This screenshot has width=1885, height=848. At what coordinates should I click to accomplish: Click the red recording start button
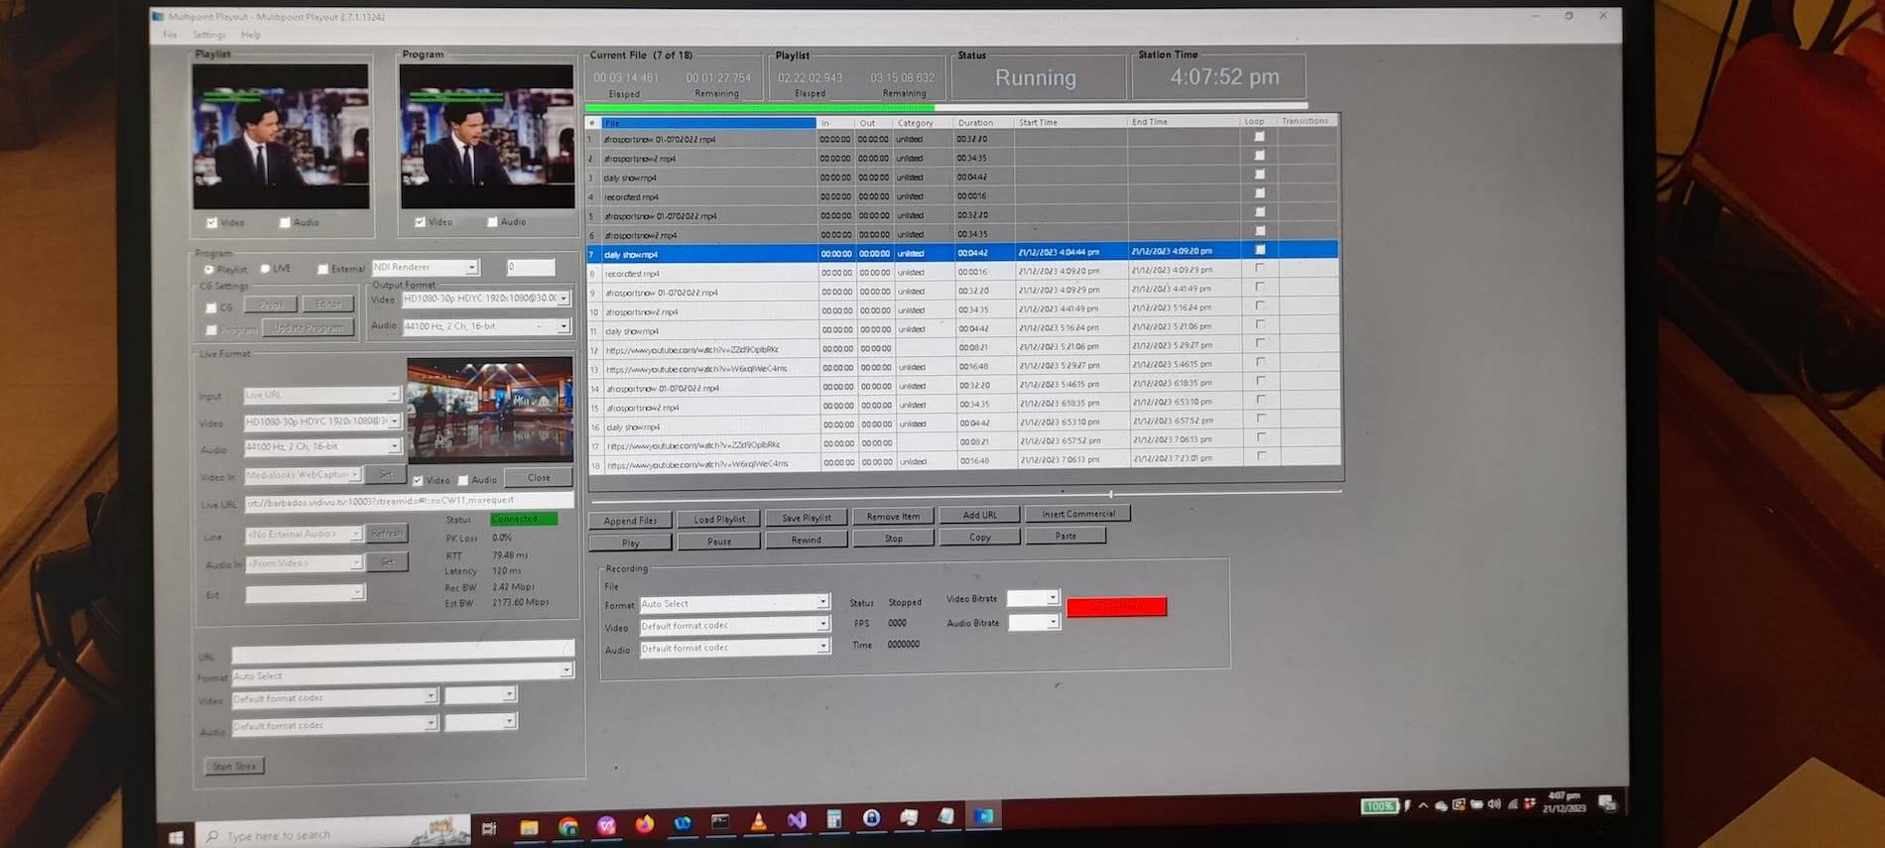(1116, 606)
